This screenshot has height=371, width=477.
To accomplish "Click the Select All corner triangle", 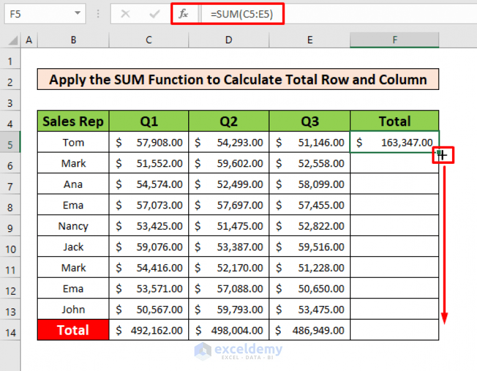I will pos(12,40).
